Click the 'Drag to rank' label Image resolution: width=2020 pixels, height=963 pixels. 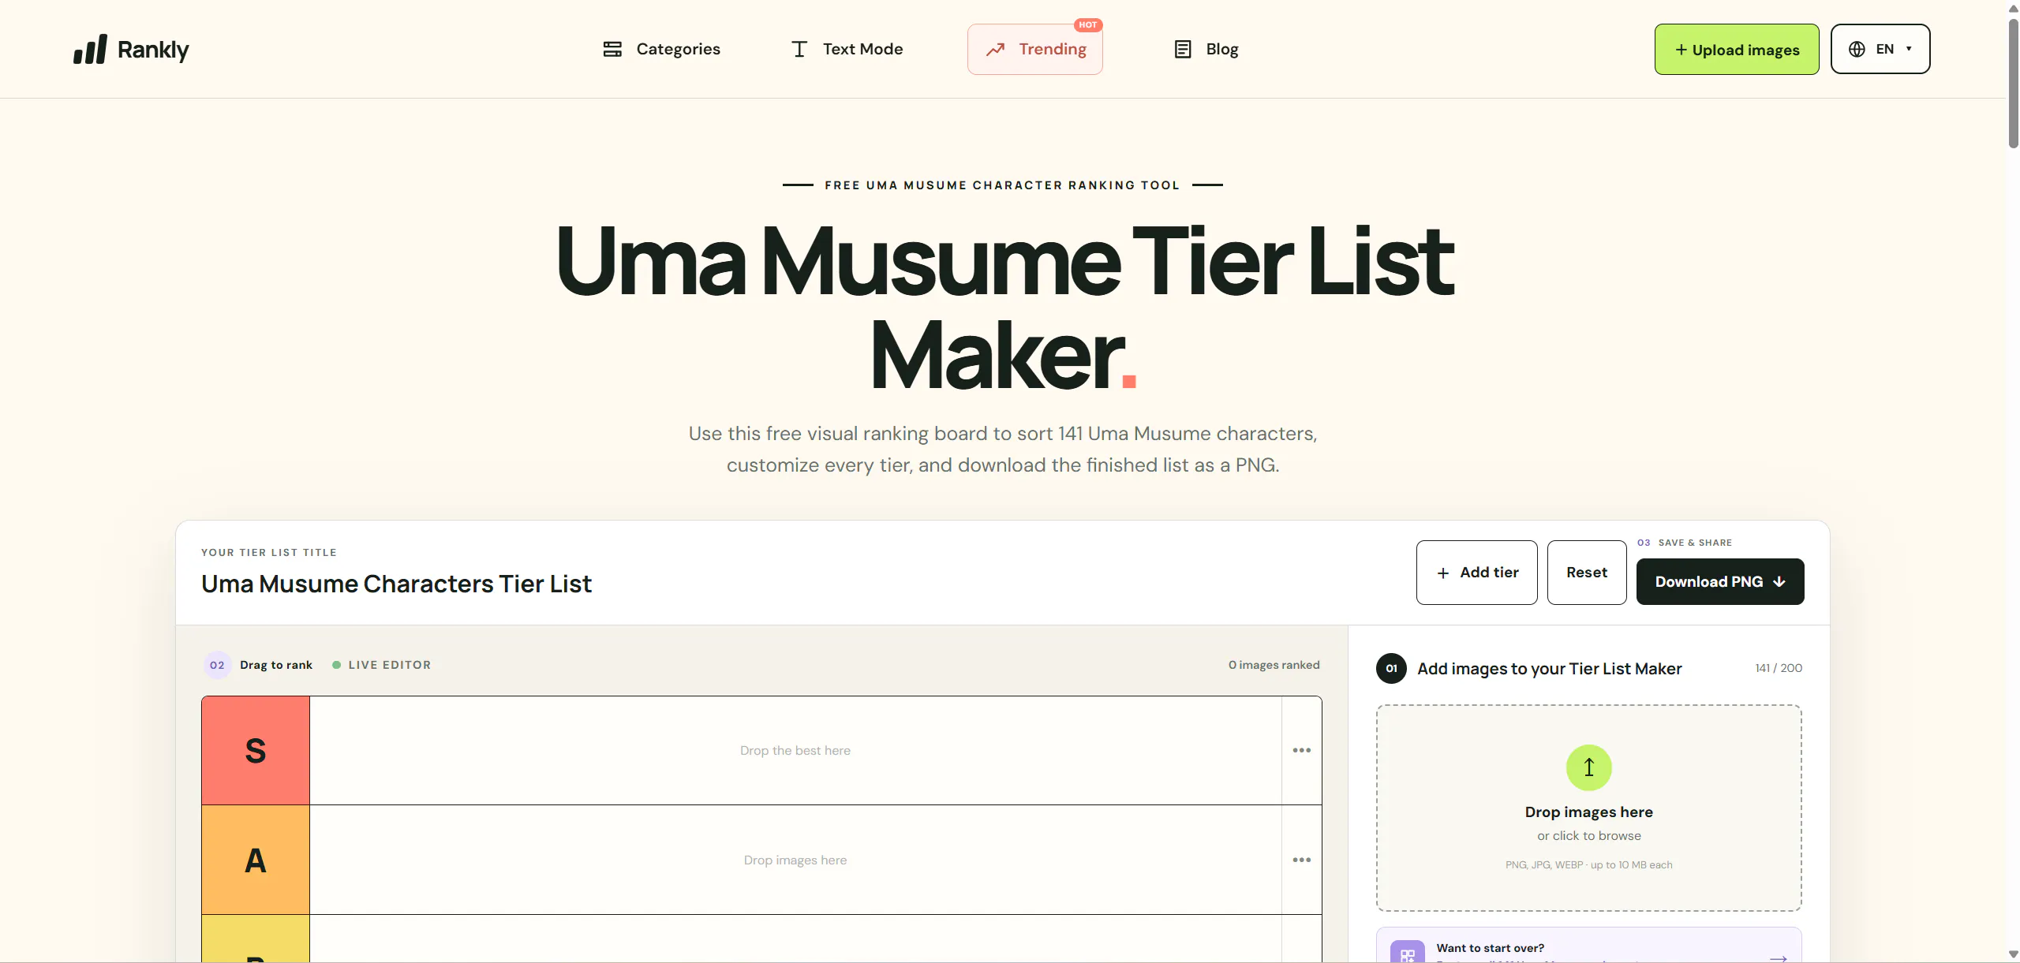pyautogui.click(x=276, y=666)
